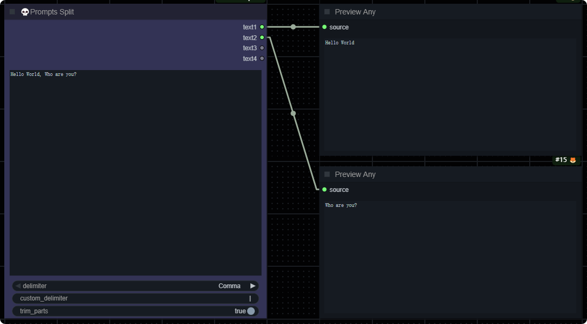The image size is (587, 324).
Task: Click source input port of Hello World preview
Action: 324,27
